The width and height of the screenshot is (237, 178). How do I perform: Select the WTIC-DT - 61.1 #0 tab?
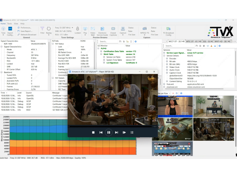point(193,41)
